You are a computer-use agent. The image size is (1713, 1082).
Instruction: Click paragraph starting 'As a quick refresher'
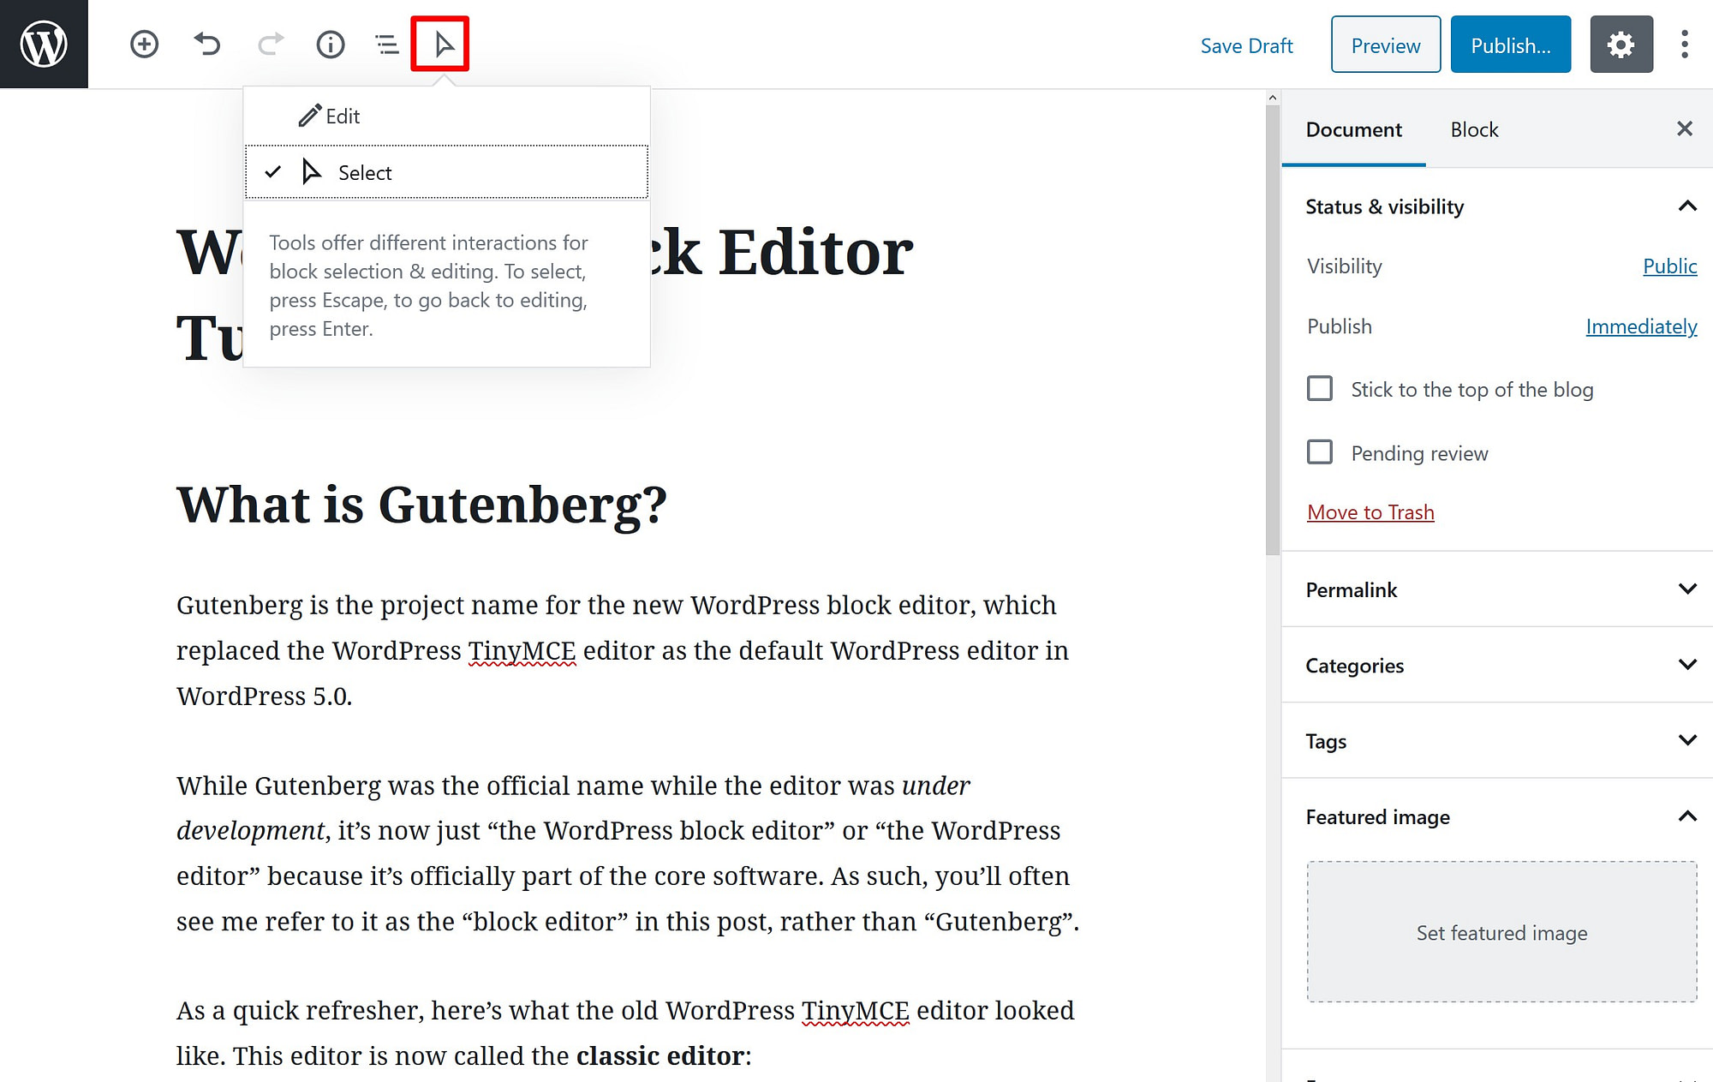point(625,1032)
